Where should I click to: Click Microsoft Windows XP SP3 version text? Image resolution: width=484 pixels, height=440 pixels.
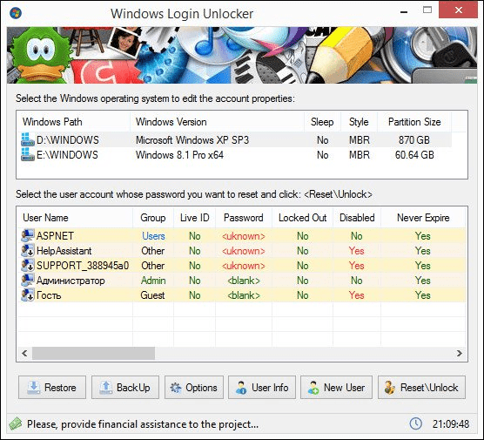pyautogui.click(x=192, y=140)
